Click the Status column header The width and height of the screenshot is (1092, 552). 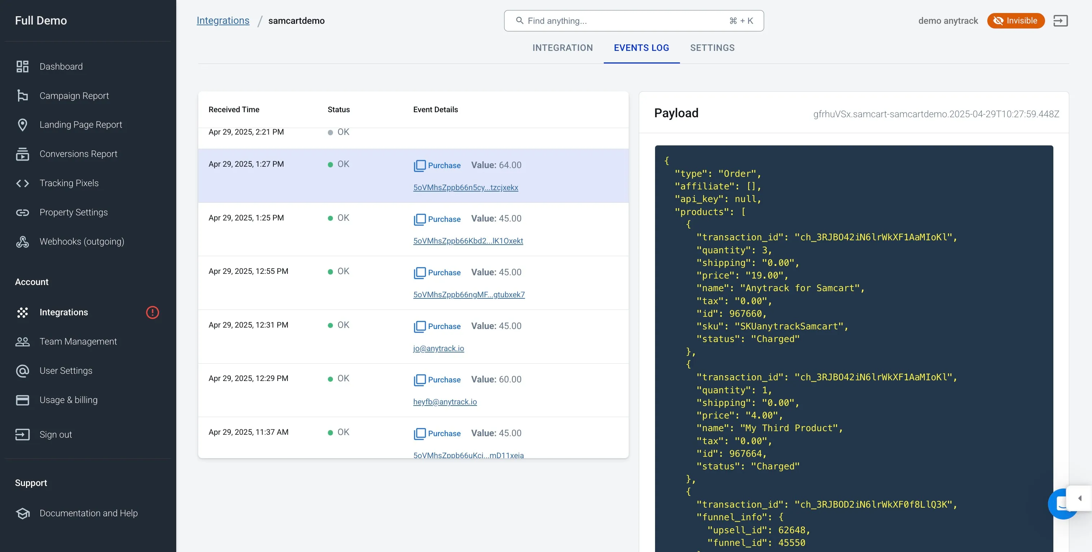(338, 110)
